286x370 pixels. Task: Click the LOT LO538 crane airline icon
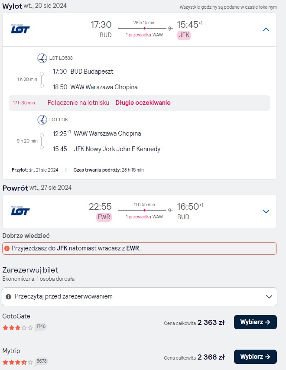point(42,58)
